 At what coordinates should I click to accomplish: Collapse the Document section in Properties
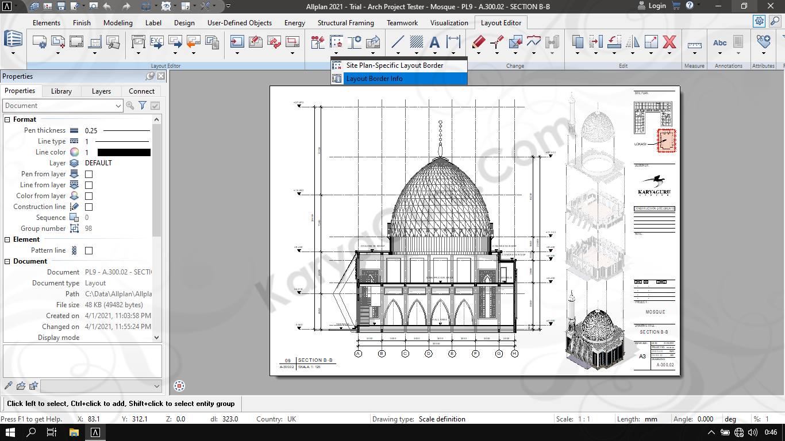[x=7, y=261]
